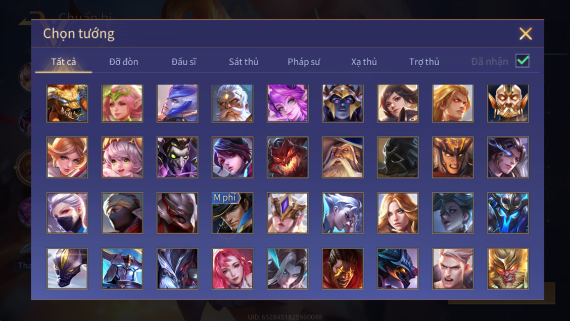Toggle the 'Đã nhận' checkbox
The width and height of the screenshot is (570, 321).
click(x=522, y=61)
